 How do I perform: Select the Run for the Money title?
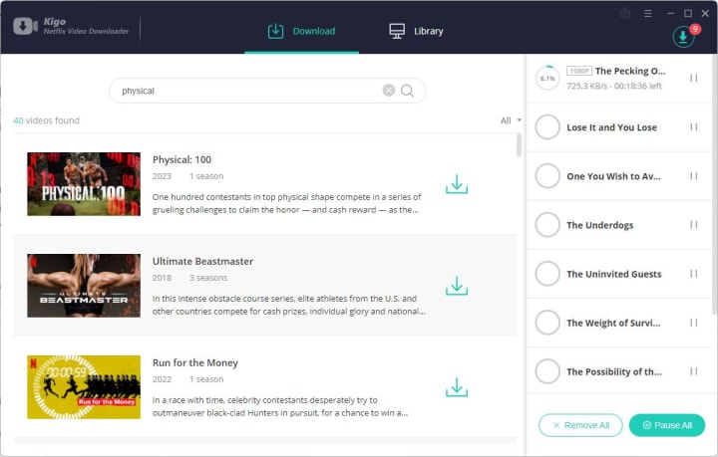coord(195,362)
